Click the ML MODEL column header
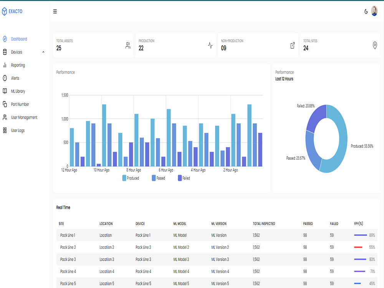This screenshot has width=384, height=288. coord(180,223)
